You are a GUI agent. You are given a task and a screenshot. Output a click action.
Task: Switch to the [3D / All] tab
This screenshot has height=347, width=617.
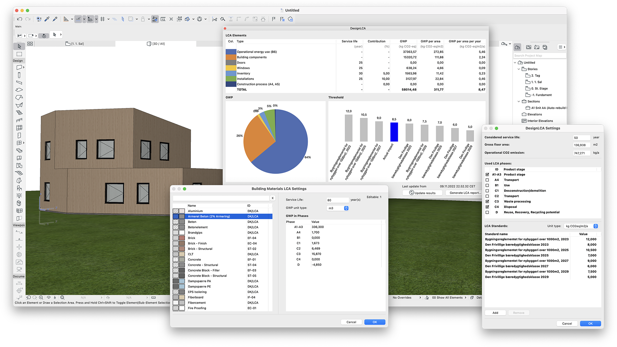(156, 44)
